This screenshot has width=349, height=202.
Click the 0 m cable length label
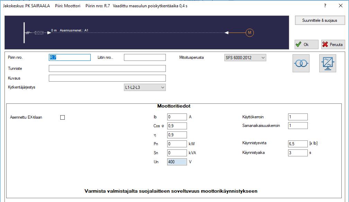point(54,30)
